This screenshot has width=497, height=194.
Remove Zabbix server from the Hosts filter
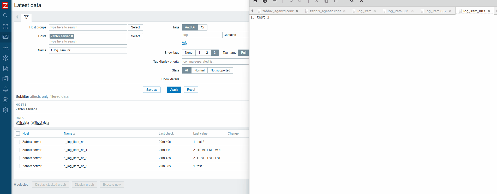tap(72, 36)
